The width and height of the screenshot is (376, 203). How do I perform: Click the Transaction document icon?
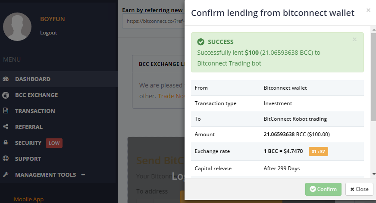[6, 111]
